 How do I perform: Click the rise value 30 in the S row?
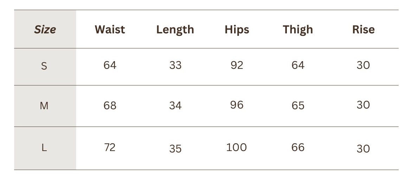click(x=363, y=65)
